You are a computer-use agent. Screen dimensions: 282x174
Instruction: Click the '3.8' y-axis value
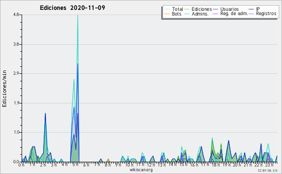(x=16, y=44)
